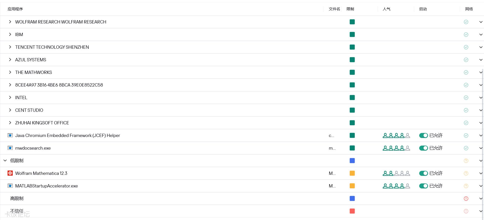Click network checkmark for ZHUHAI KINGSOFT OFFICE
Viewport: 484px width, 220px height.
tap(466, 123)
